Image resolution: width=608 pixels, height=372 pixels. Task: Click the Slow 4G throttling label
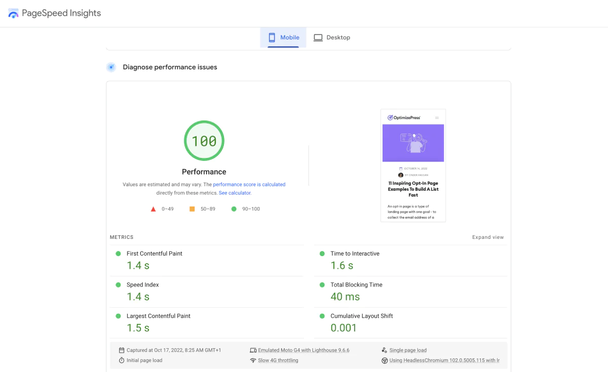[278, 360]
